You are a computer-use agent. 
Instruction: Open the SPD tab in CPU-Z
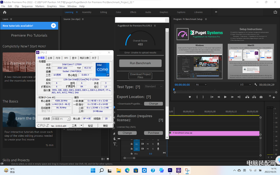tap(66, 58)
